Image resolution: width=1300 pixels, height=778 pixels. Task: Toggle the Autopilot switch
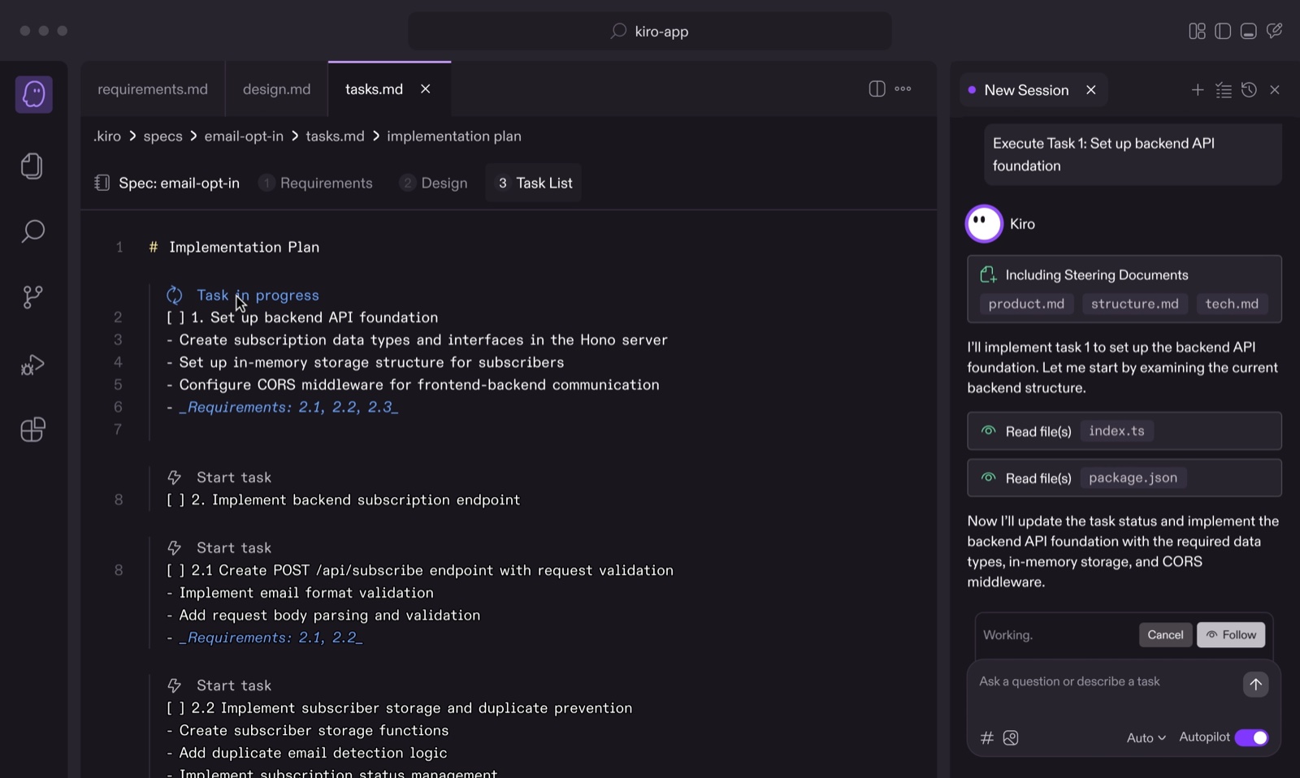(1251, 737)
